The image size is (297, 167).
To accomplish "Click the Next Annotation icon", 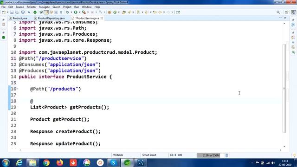I will tap(138, 13).
